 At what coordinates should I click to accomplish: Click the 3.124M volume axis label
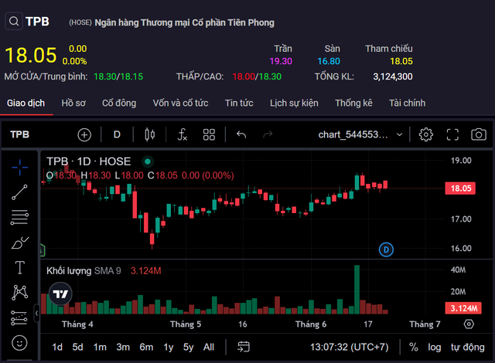point(463,308)
